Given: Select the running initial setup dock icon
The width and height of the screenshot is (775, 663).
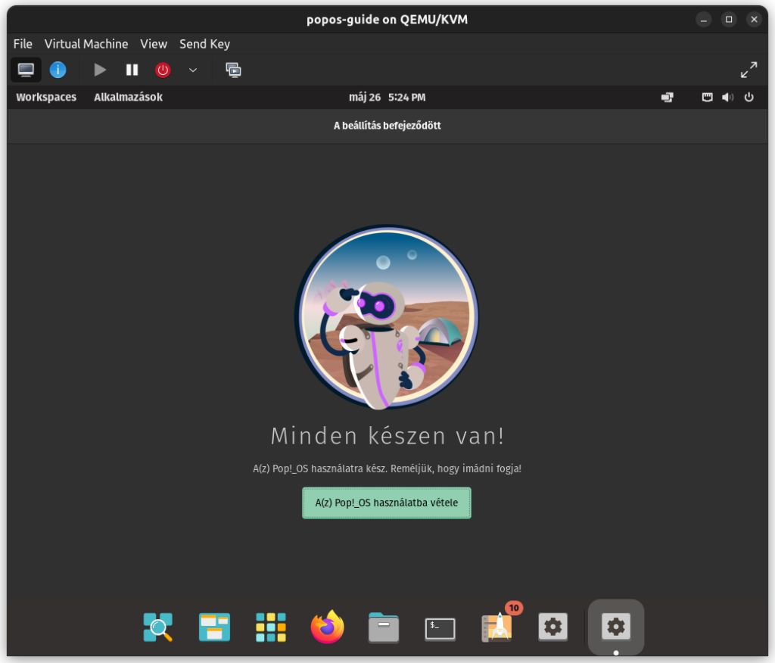Looking at the screenshot, I should (x=616, y=627).
